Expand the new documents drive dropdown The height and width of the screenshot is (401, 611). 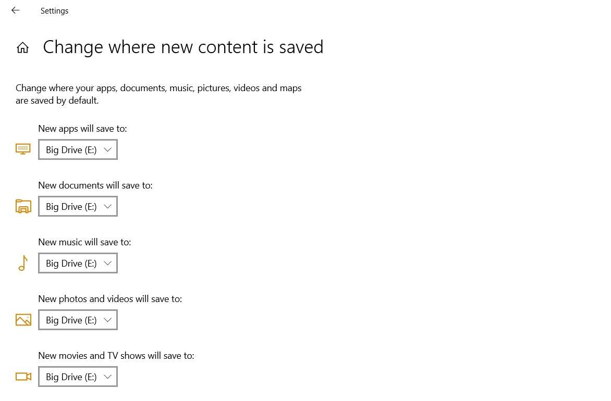pos(78,206)
